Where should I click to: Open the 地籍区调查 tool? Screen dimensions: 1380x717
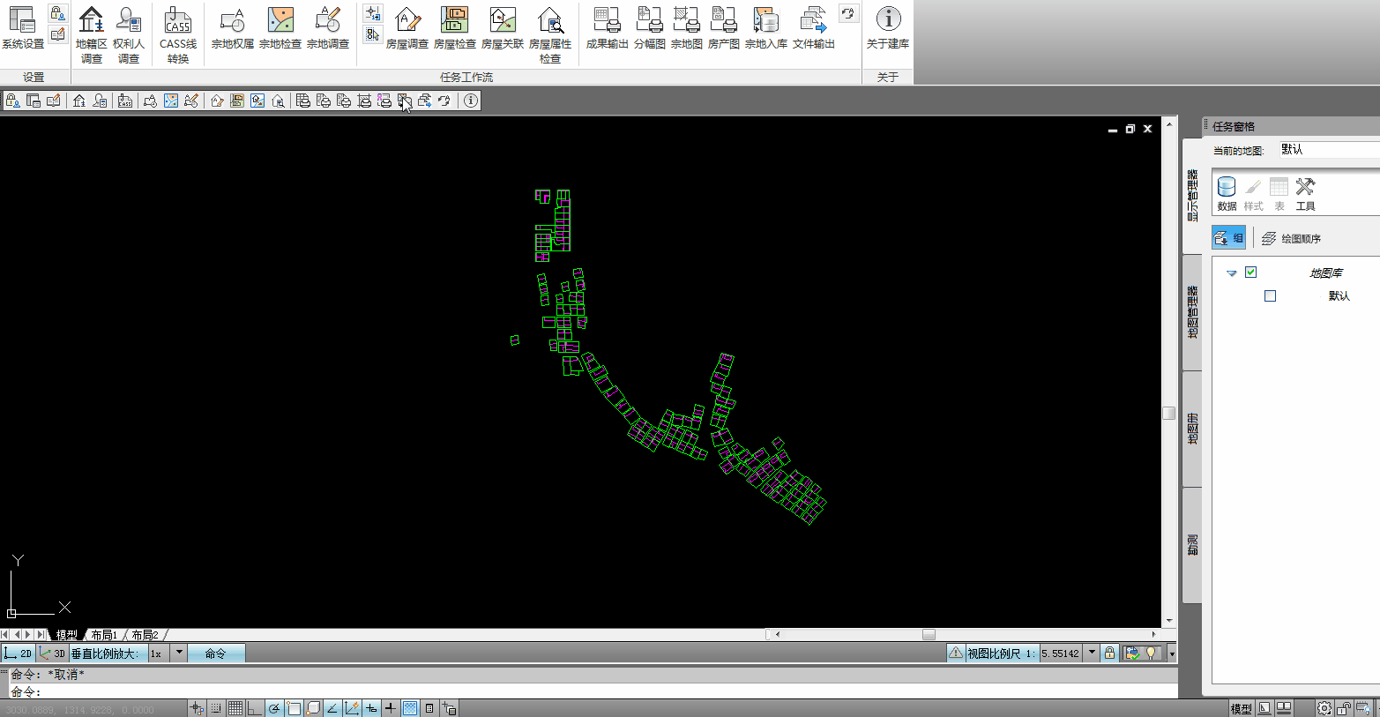click(91, 35)
